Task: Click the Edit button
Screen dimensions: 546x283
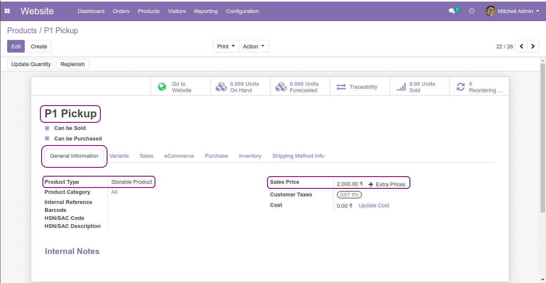Action: 16,46
